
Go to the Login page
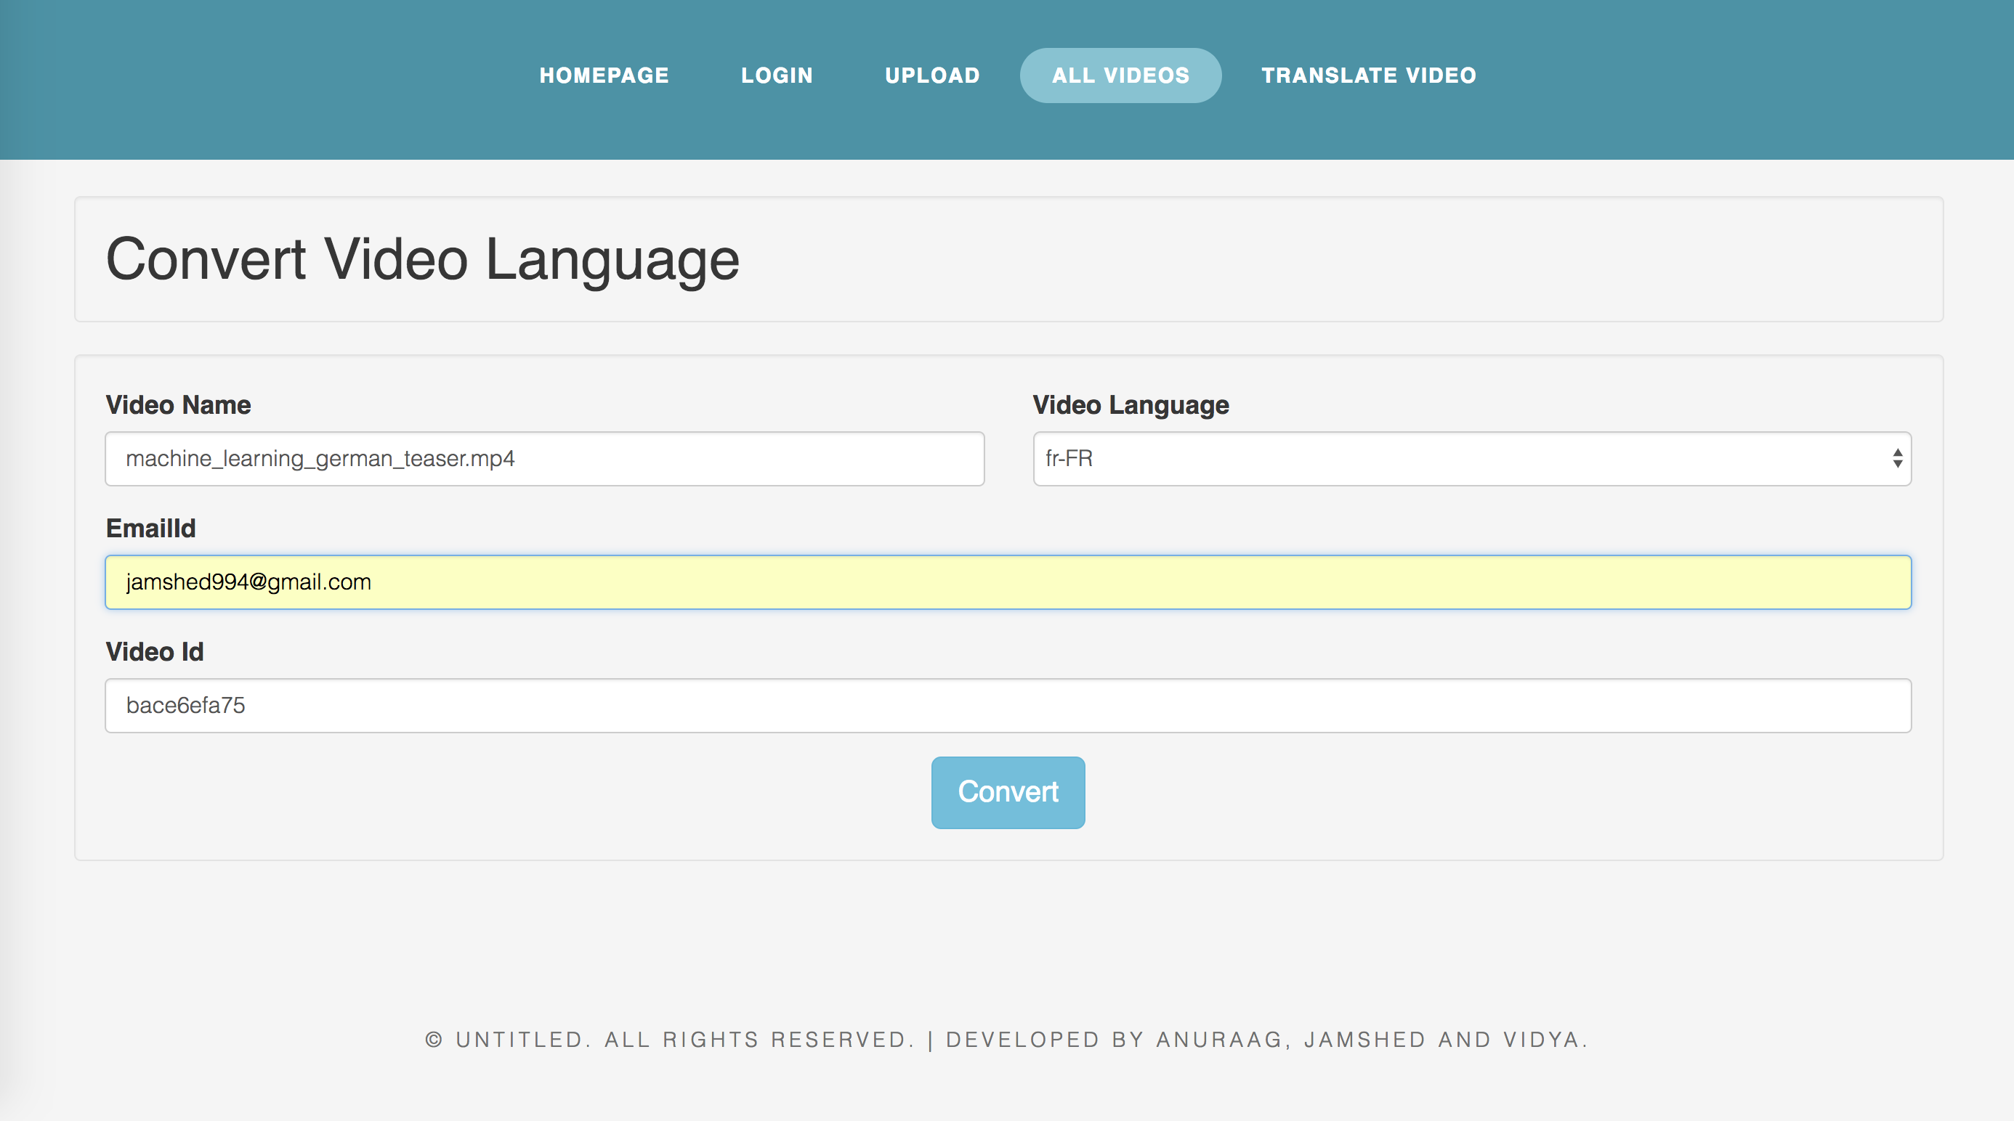777,75
